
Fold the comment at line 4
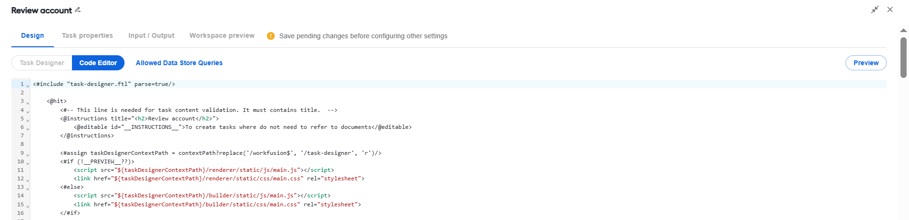coord(28,112)
